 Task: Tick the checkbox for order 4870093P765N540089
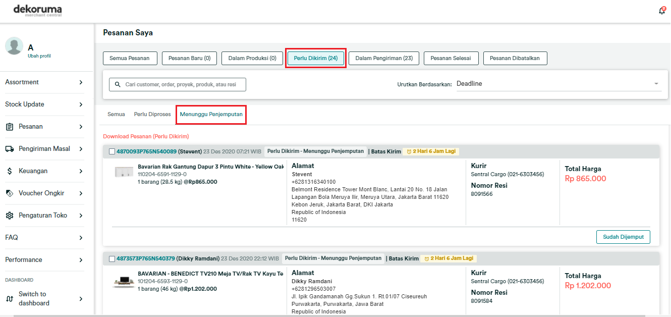112,151
